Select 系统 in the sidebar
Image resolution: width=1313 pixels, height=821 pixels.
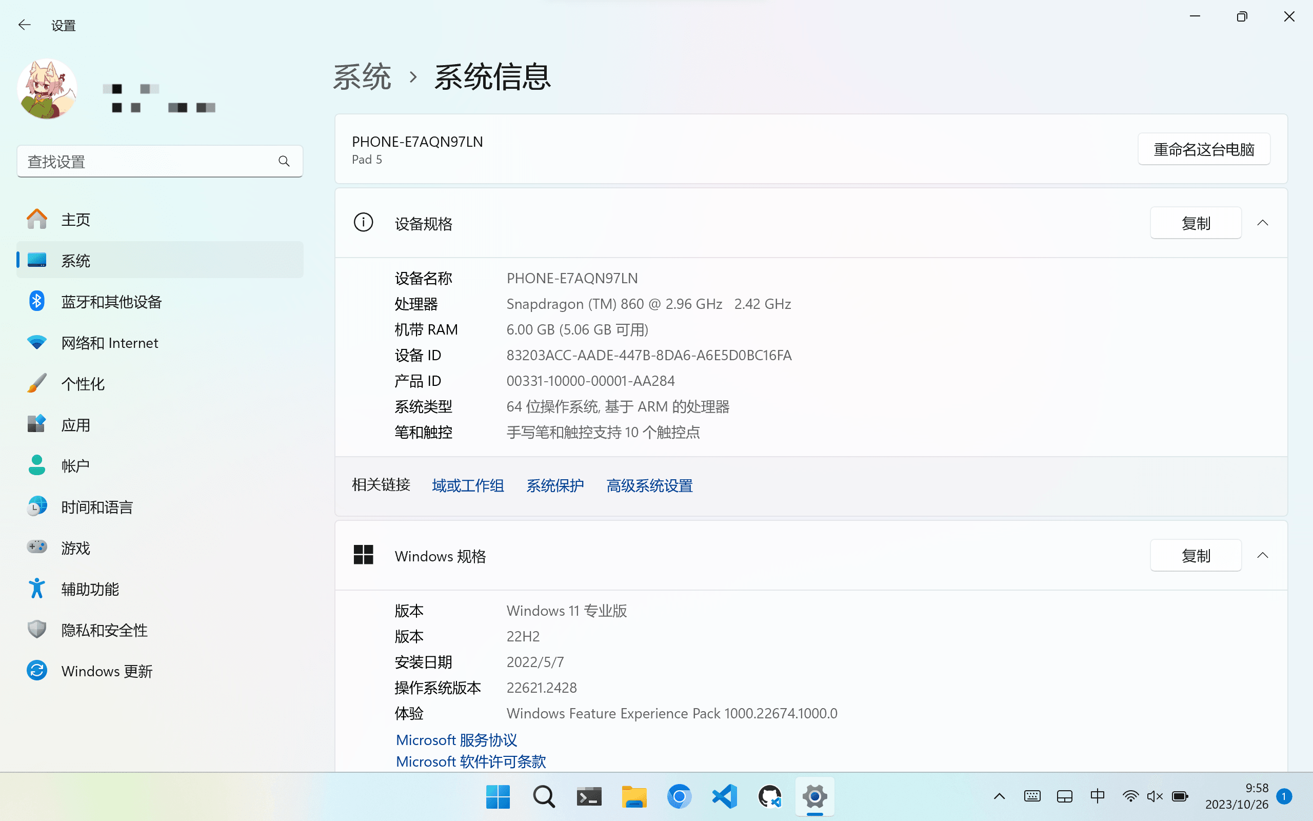click(160, 261)
